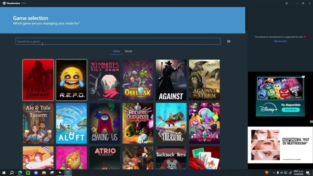Open the notification center icon
This screenshot has height=176, width=313.
point(308,173)
